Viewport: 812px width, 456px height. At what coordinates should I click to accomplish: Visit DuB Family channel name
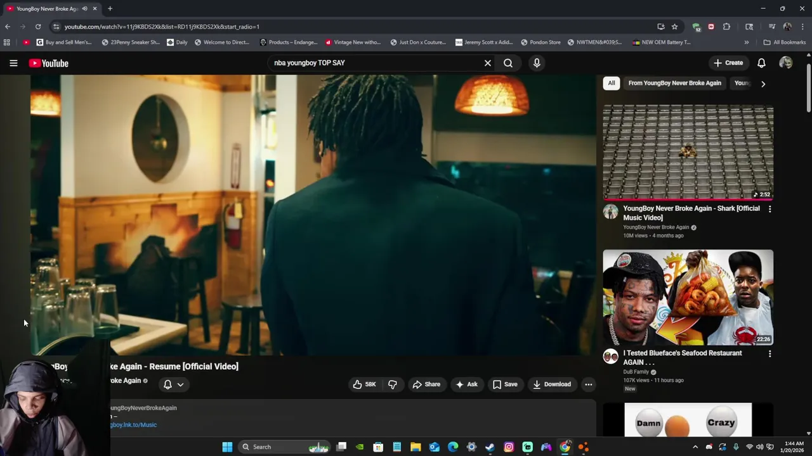pyautogui.click(x=636, y=372)
